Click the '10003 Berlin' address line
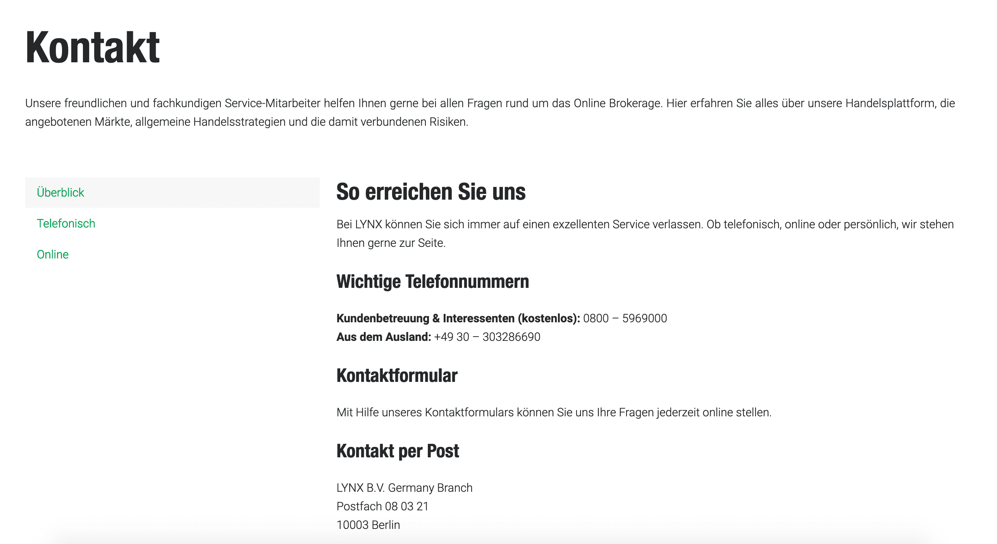This screenshot has width=997, height=544. click(368, 525)
